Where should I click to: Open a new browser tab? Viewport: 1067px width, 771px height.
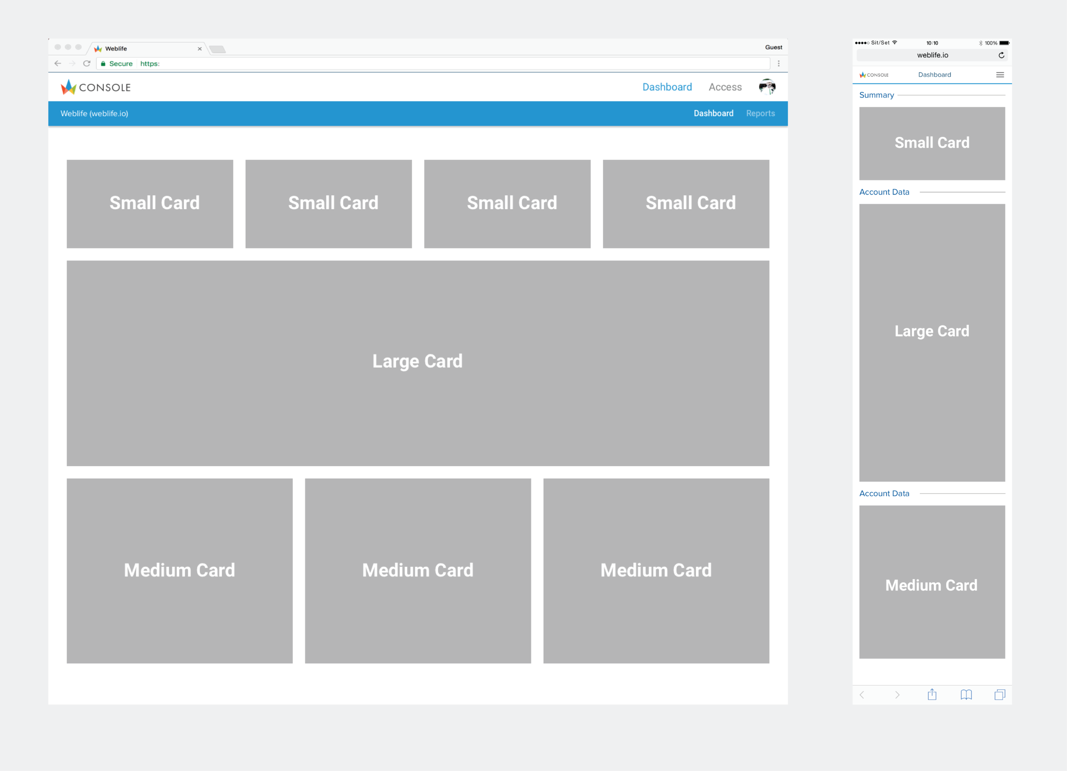coord(217,50)
